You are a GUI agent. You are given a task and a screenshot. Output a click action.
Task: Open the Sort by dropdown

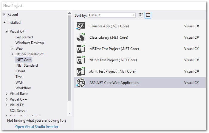pyautogui.click(x=112, y=15)
